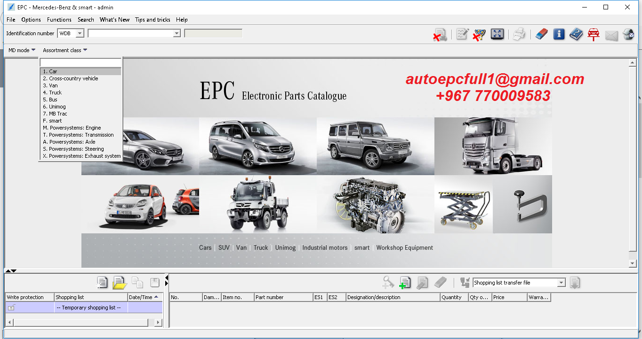The width and height of the screenshot is (642, 339).
Task: Click the greyed document edit icon beside green plus
Action: click(x=423, y=282)
